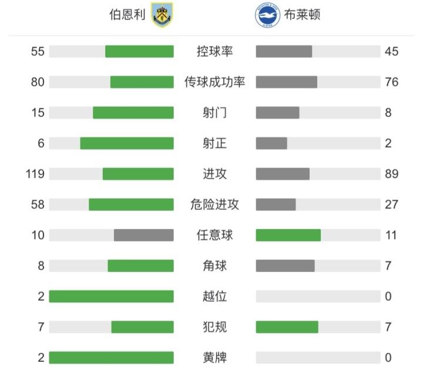Click the 射门 stat label
The image size is (423, 369).
[x=214, y=113]
